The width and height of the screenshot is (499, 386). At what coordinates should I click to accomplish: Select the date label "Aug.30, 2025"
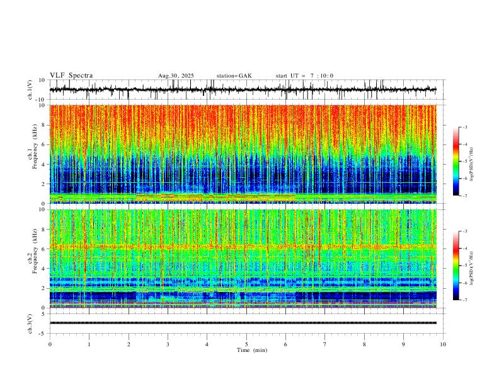176,76
